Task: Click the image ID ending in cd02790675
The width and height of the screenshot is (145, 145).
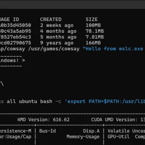Action: (16, 43)
